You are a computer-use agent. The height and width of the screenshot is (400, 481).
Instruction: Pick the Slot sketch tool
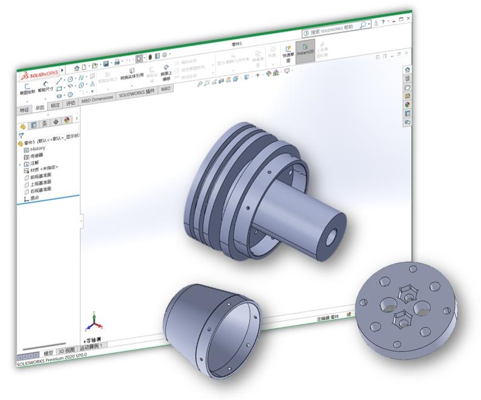point(59,96)
